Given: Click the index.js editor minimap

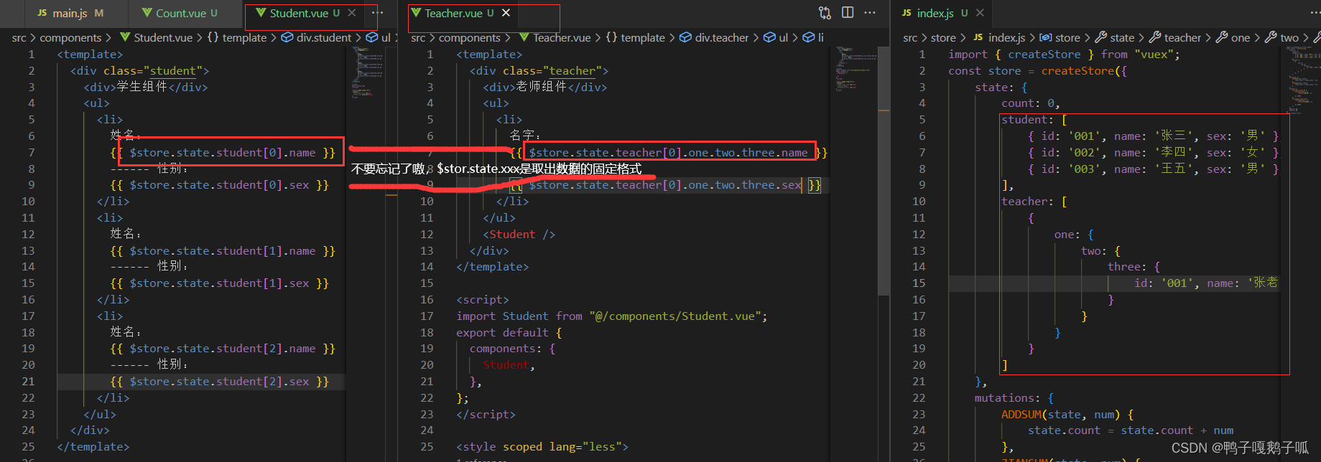Looking at the screenshot, I should tap(1303, 79).
